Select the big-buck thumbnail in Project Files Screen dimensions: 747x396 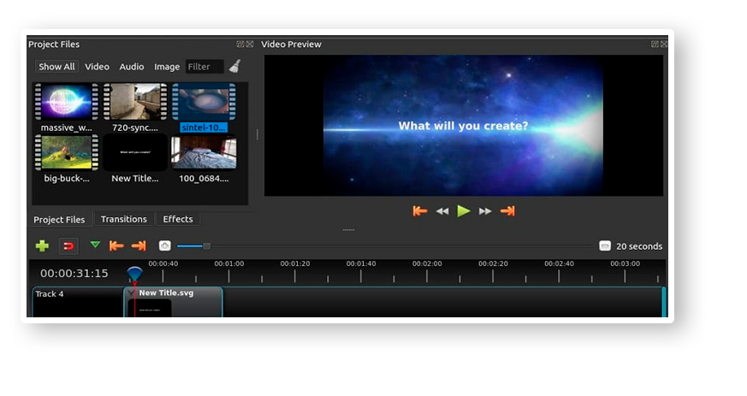pos(67,153)
